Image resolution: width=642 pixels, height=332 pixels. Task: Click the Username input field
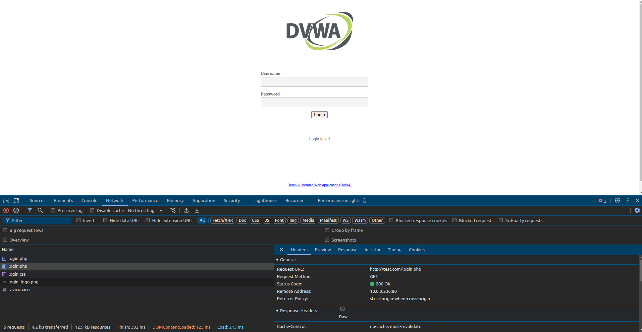(315, 82)
